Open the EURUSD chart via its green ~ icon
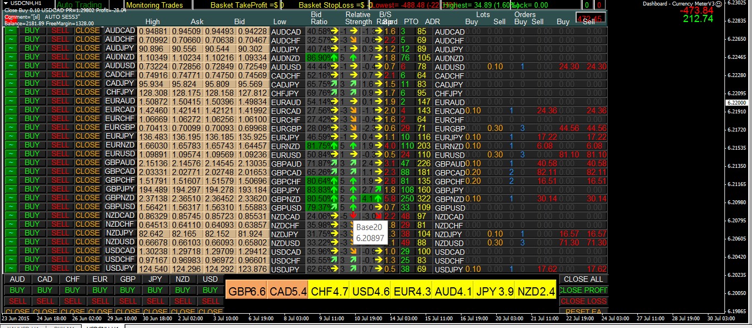Screen dimensions: 752x328 pyautogui.click(x=10, y=155)
